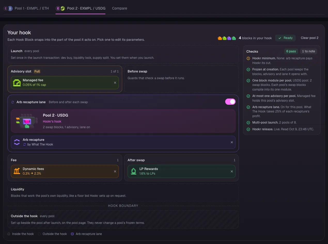Click the Full badge on Advisory slot
The width and height of the screenshot is (328, 244).
click(37, 71)
